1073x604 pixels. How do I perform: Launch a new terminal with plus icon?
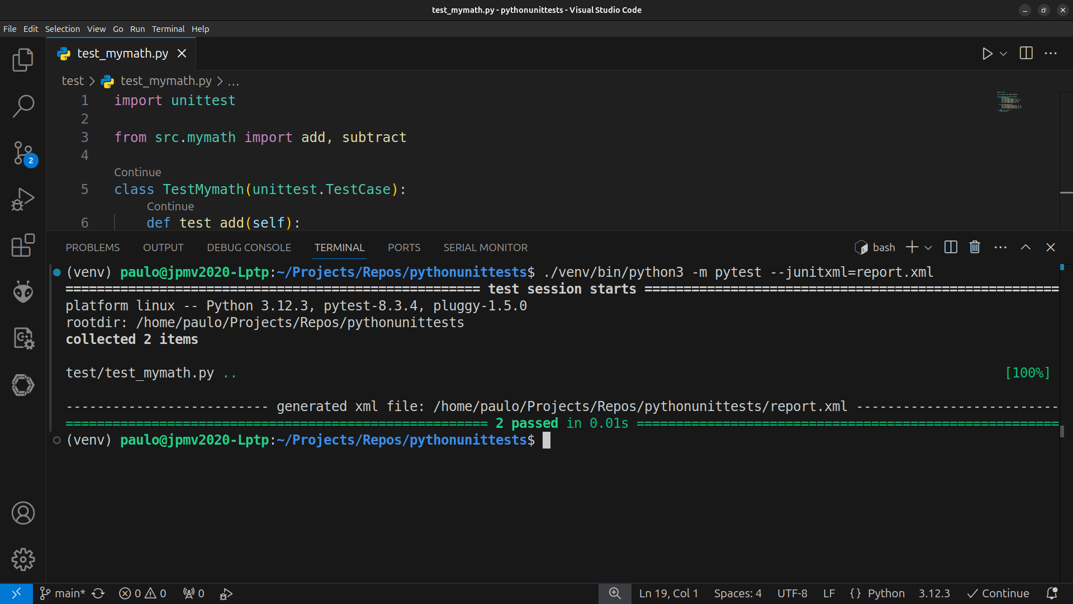click(912, 247)
